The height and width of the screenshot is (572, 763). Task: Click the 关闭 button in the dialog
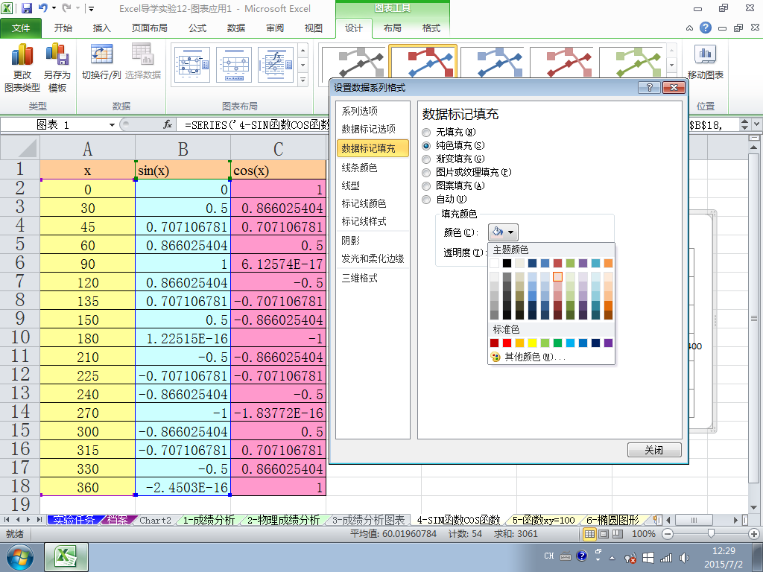point(653,451)
